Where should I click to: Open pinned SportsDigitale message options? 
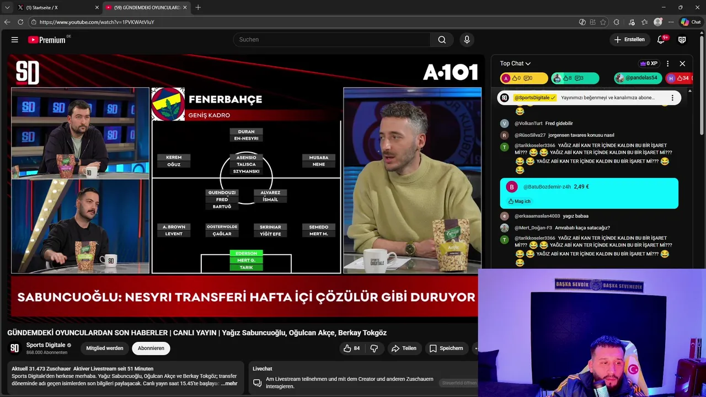coord(672,98)
